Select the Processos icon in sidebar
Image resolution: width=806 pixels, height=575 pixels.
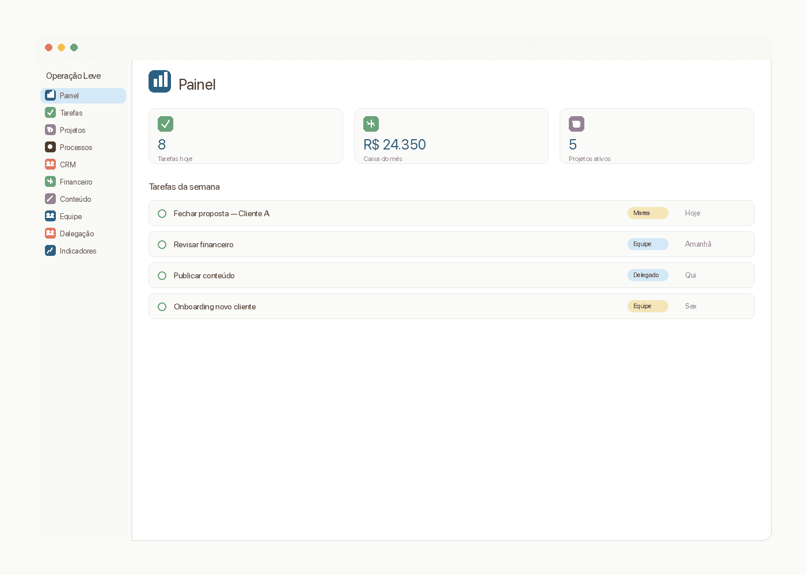(x=51, y=147)
